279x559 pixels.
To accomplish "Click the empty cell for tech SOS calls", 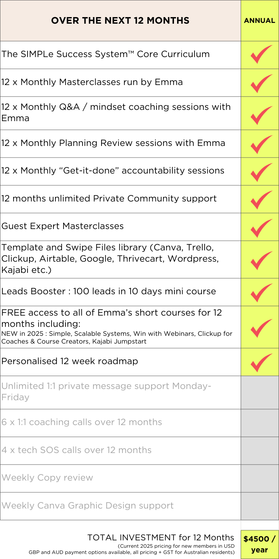I will (x=260, y=451).
